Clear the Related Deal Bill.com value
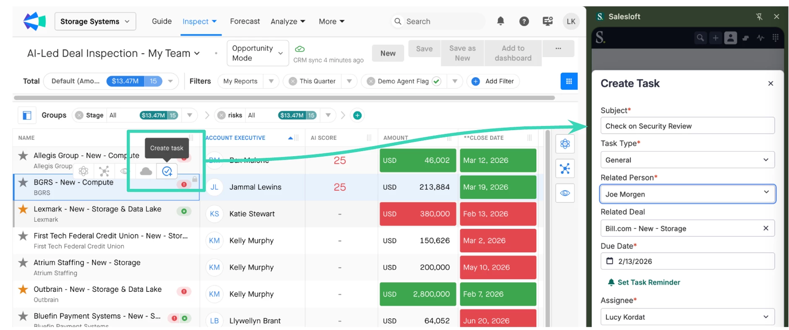 [x=765, y=228]
